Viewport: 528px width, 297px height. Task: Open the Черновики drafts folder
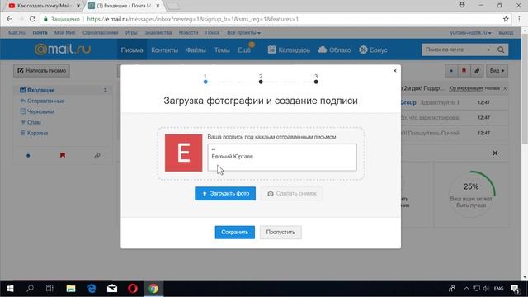coord(40,112)
